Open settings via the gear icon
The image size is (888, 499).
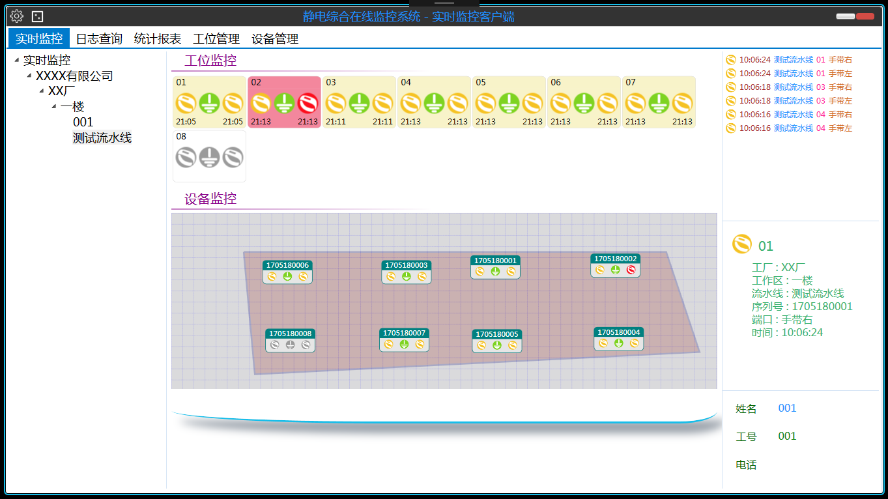coord(16,16)
